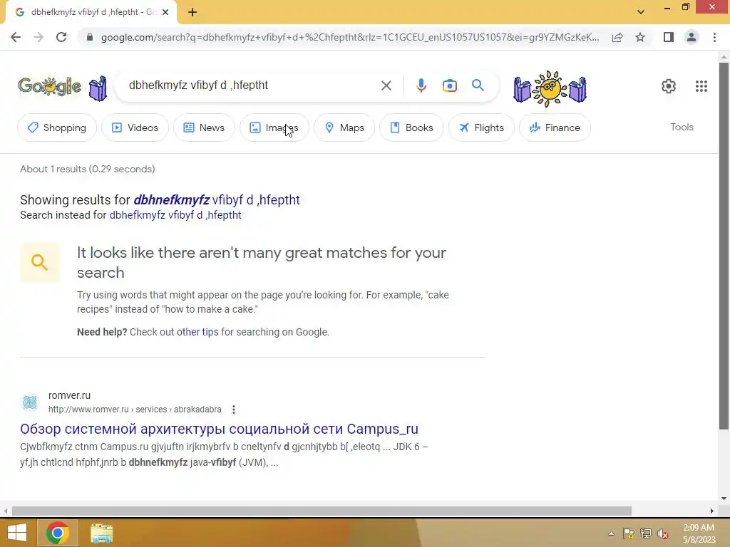
Task: Switch to Images results
Action: (x=274, y=127)
